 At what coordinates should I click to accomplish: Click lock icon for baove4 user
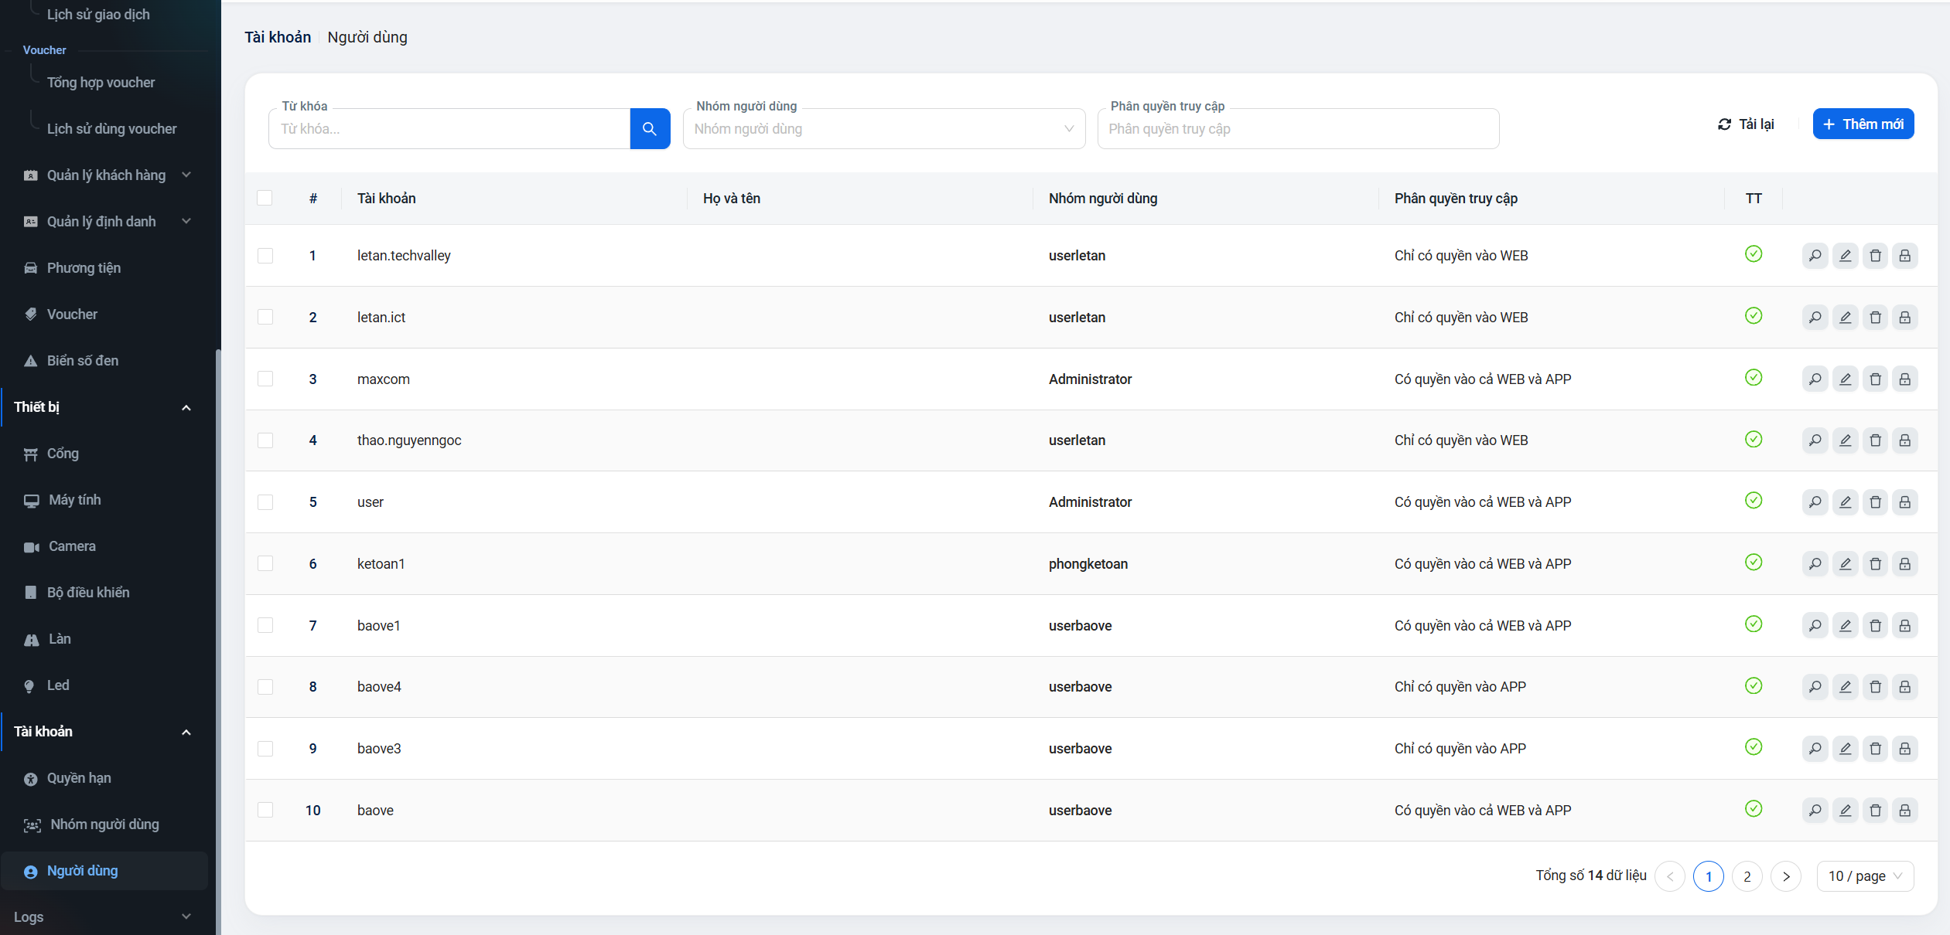point(1904,686)
